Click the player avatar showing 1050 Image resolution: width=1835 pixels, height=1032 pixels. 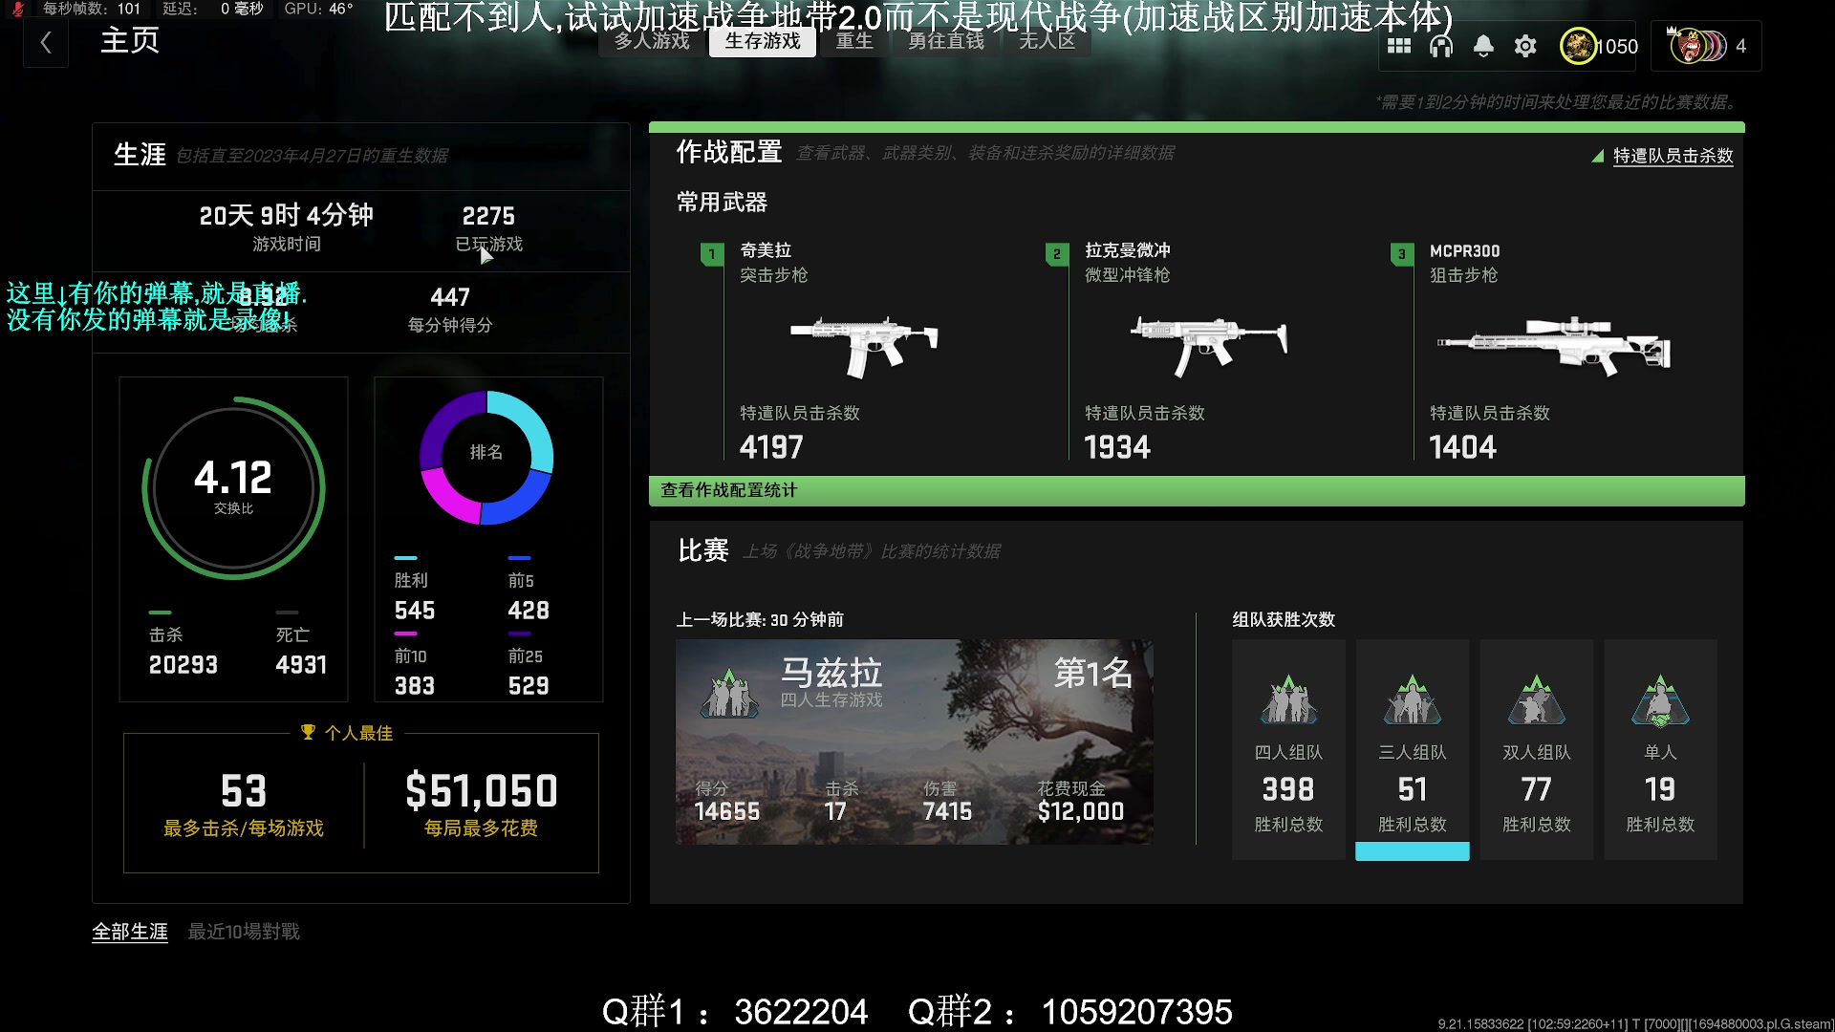[1578, 46]
